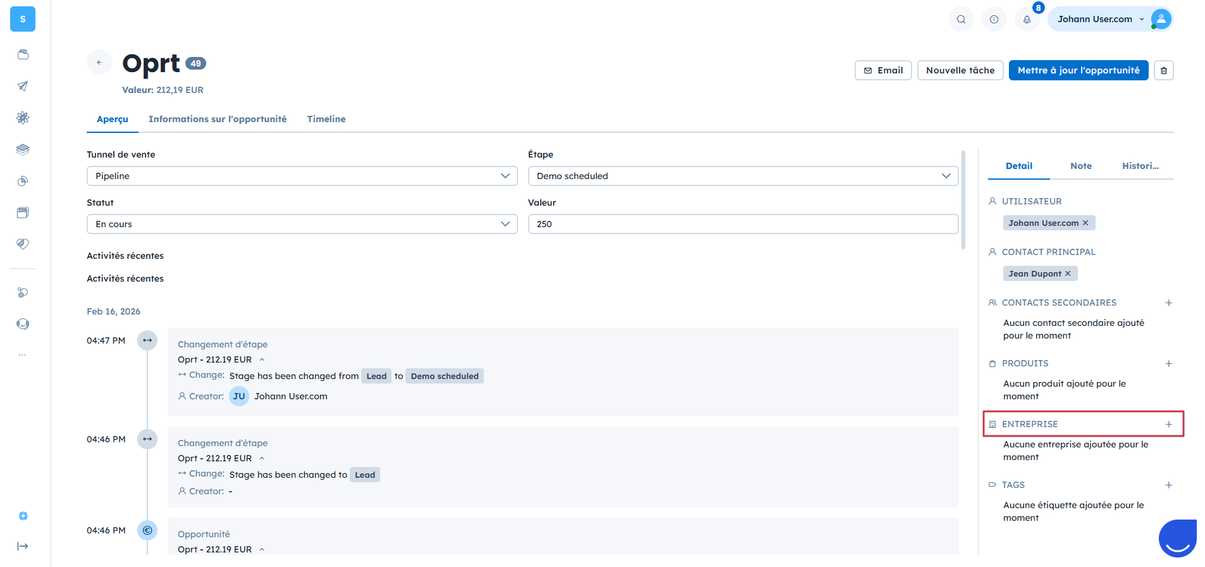Click the blue S logo in sidebar
Screen dimensions: 1205x567
[23, 19]
